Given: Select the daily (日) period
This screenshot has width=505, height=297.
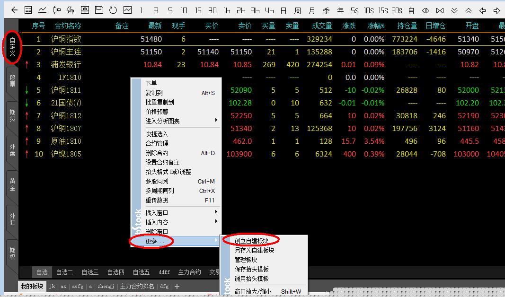Looking at the screenshot, I should 284,10.
